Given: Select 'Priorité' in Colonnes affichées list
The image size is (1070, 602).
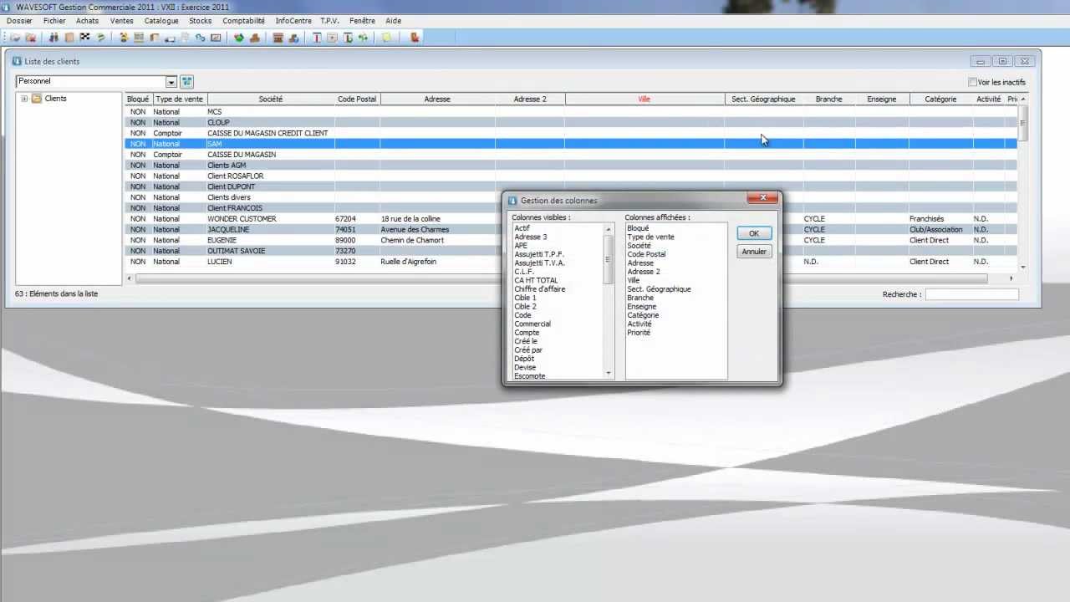Looking at the screenshot, I should (x=639, y=333).
